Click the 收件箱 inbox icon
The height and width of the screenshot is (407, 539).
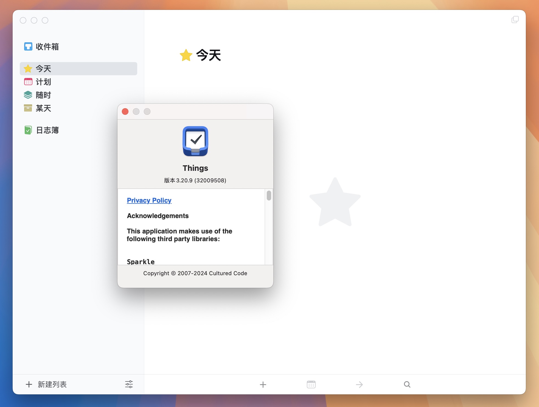pyautogui.click(x=28, y=47)
